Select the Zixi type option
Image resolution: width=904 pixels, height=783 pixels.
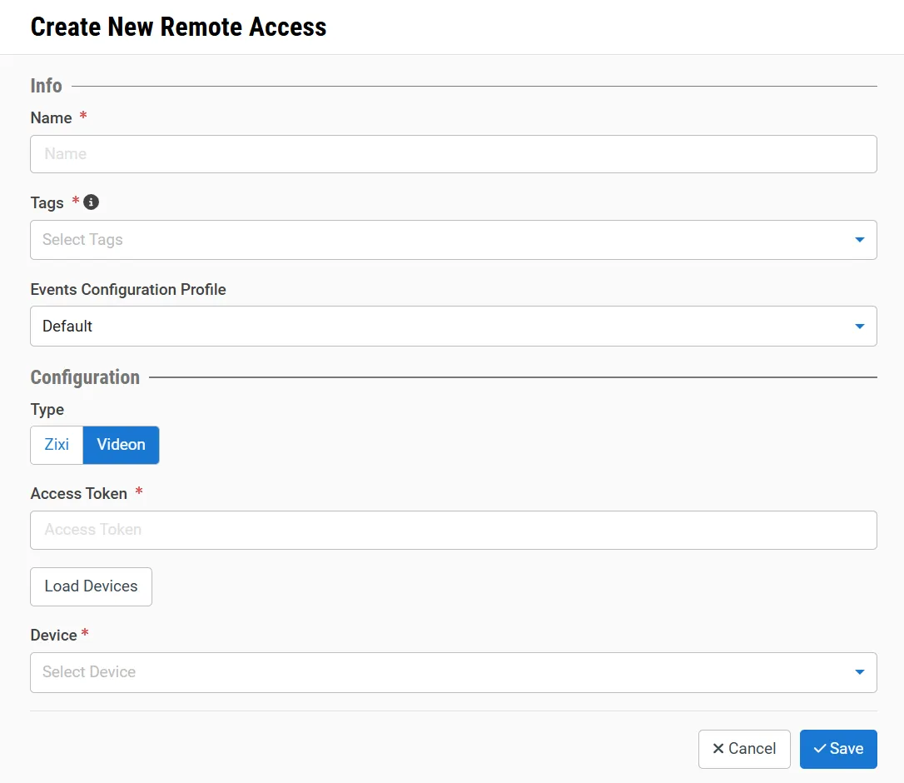click(x=57, y=445)
